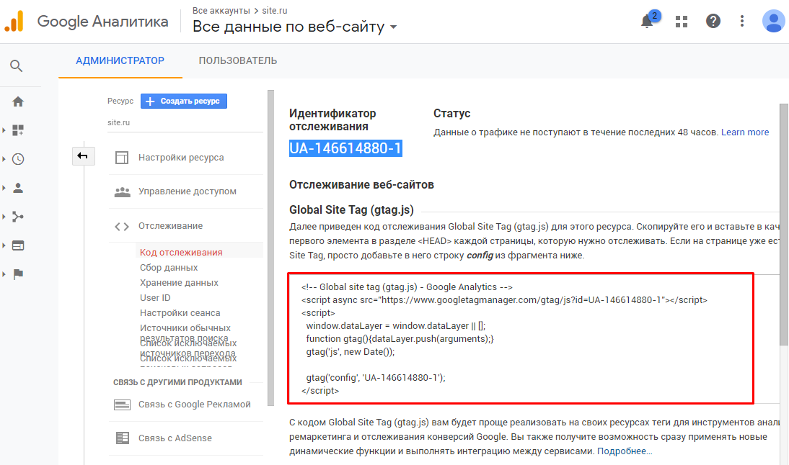Viewport: 789px width, 465px height.
Task: Switch to the АДМИНИСТРАТОР tab
Action: [120, 60]
